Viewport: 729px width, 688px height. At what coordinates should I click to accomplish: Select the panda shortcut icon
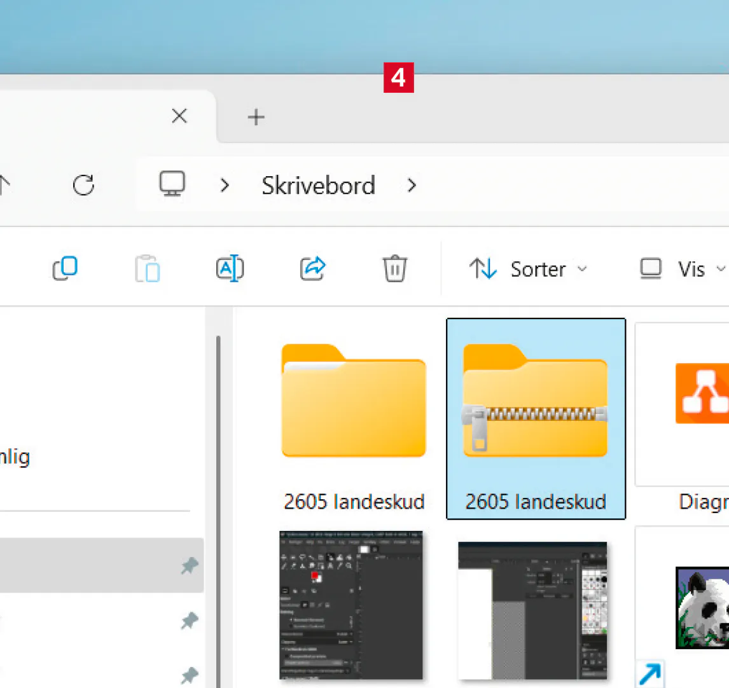tap(702, 607)
